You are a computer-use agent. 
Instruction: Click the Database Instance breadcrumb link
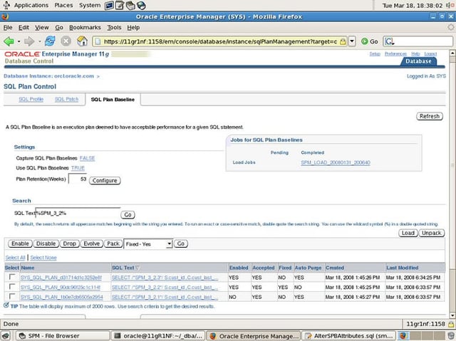[x=48, y=76]
